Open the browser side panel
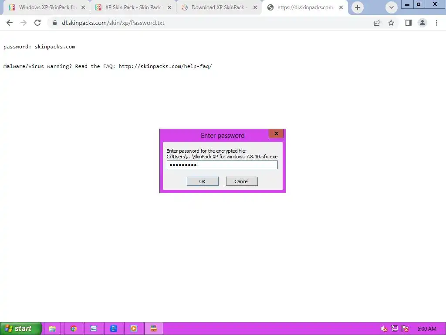Viewport: 446px width, 335px height. (409, 23)
